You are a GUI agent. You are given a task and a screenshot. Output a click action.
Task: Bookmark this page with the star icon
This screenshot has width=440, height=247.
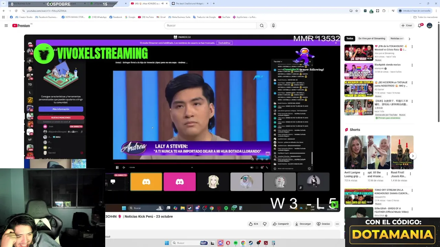[x=356, y=11]
